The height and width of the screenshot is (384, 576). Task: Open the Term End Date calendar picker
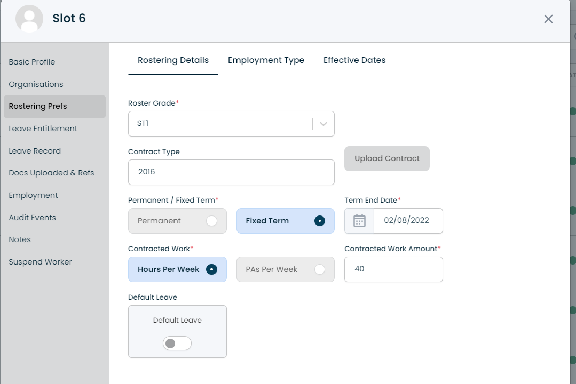(359, 221)
